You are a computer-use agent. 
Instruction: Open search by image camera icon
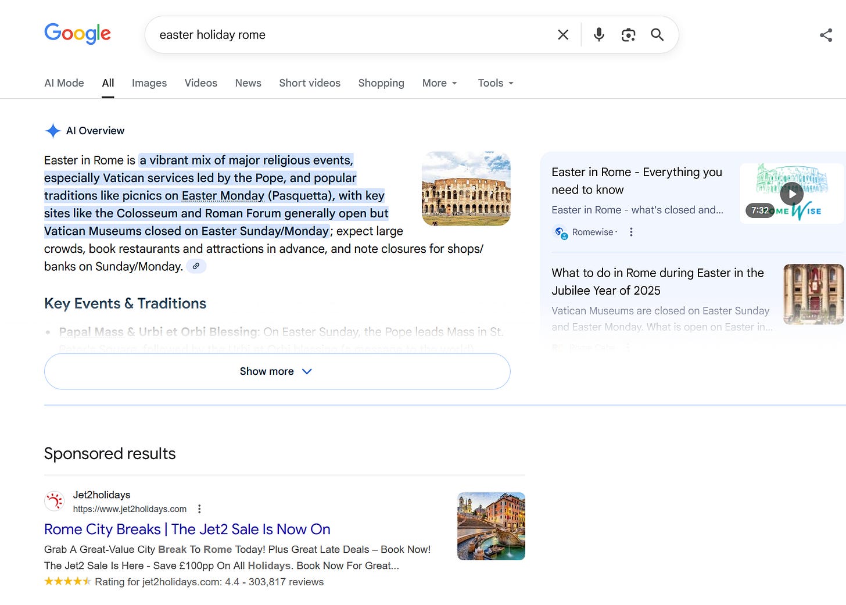(x=628, y=35)
